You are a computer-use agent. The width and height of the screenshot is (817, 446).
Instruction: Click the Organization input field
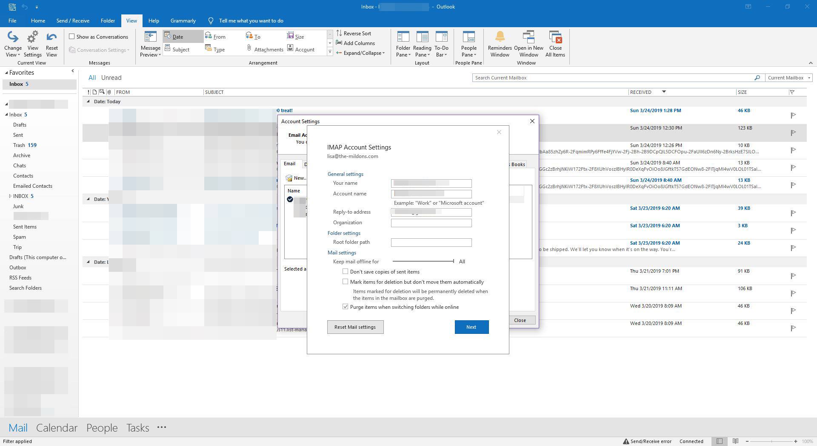431,223
